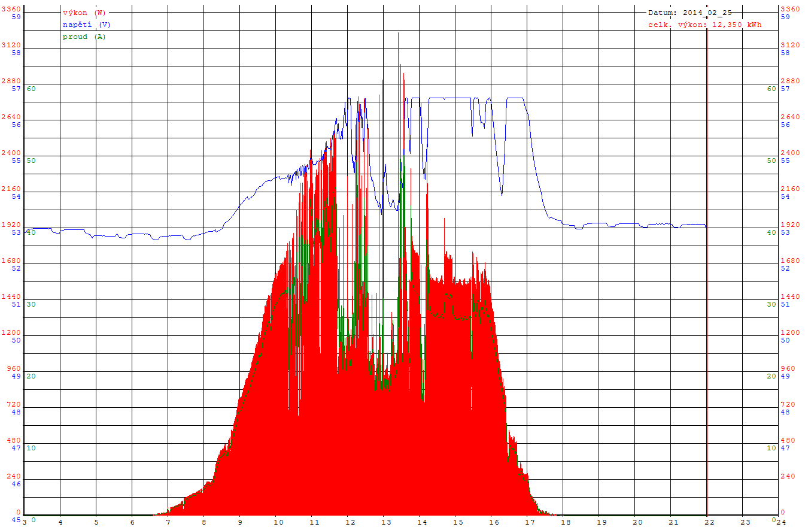Image resolution: width=805 pixels, height=527 pixels.
Task: Click the green 60 current label on the left
Action: pos(31,89)
